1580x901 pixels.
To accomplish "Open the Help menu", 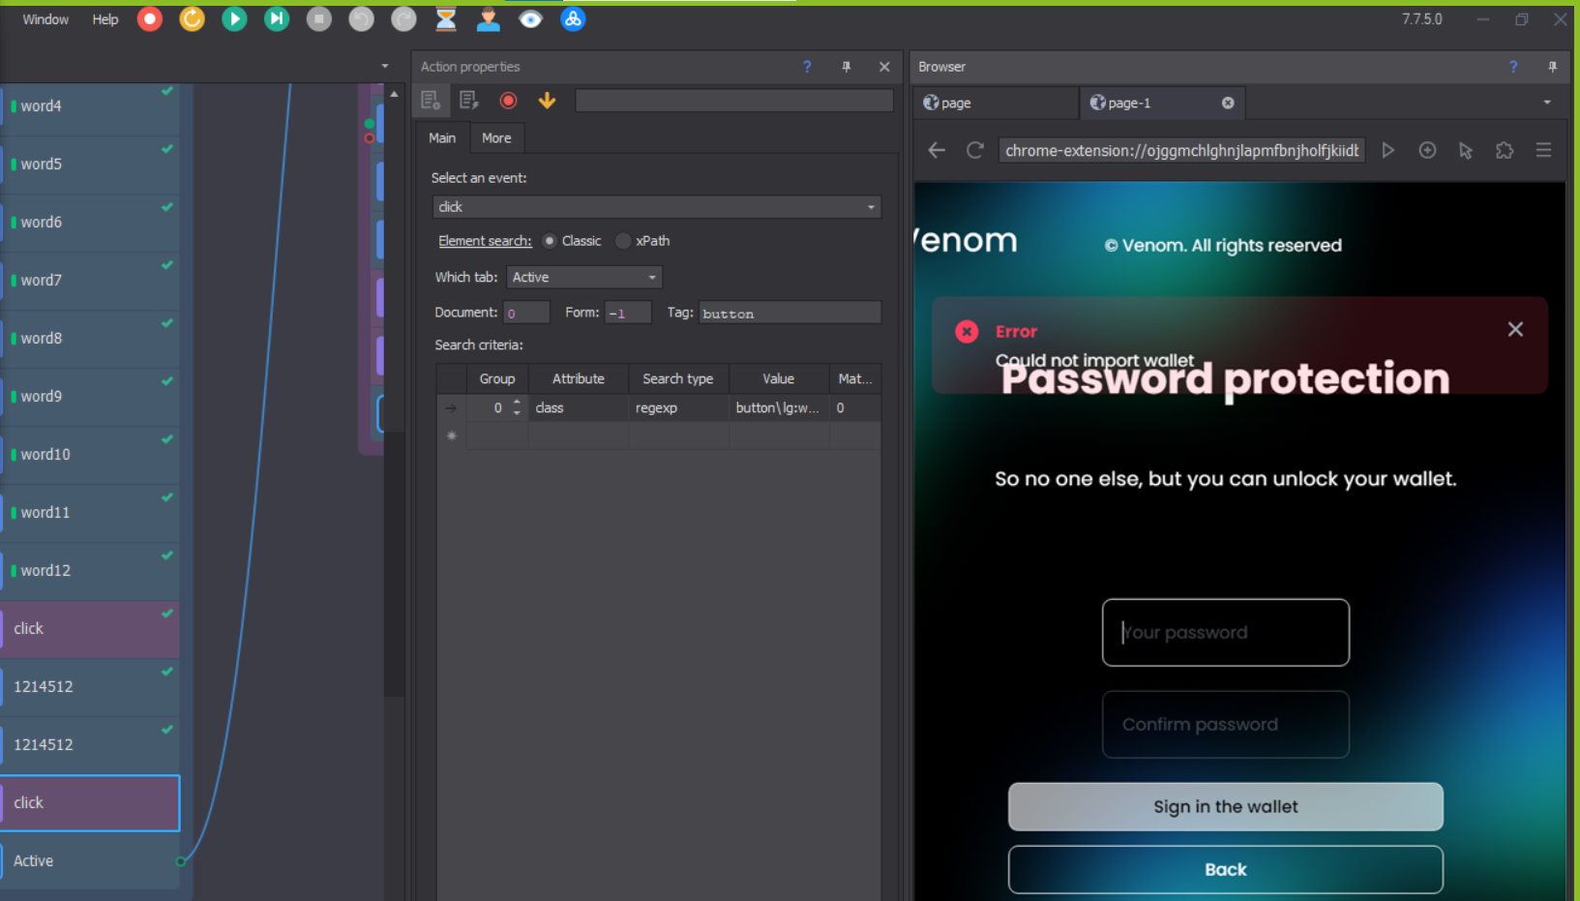I will click(x=104, y=19).
